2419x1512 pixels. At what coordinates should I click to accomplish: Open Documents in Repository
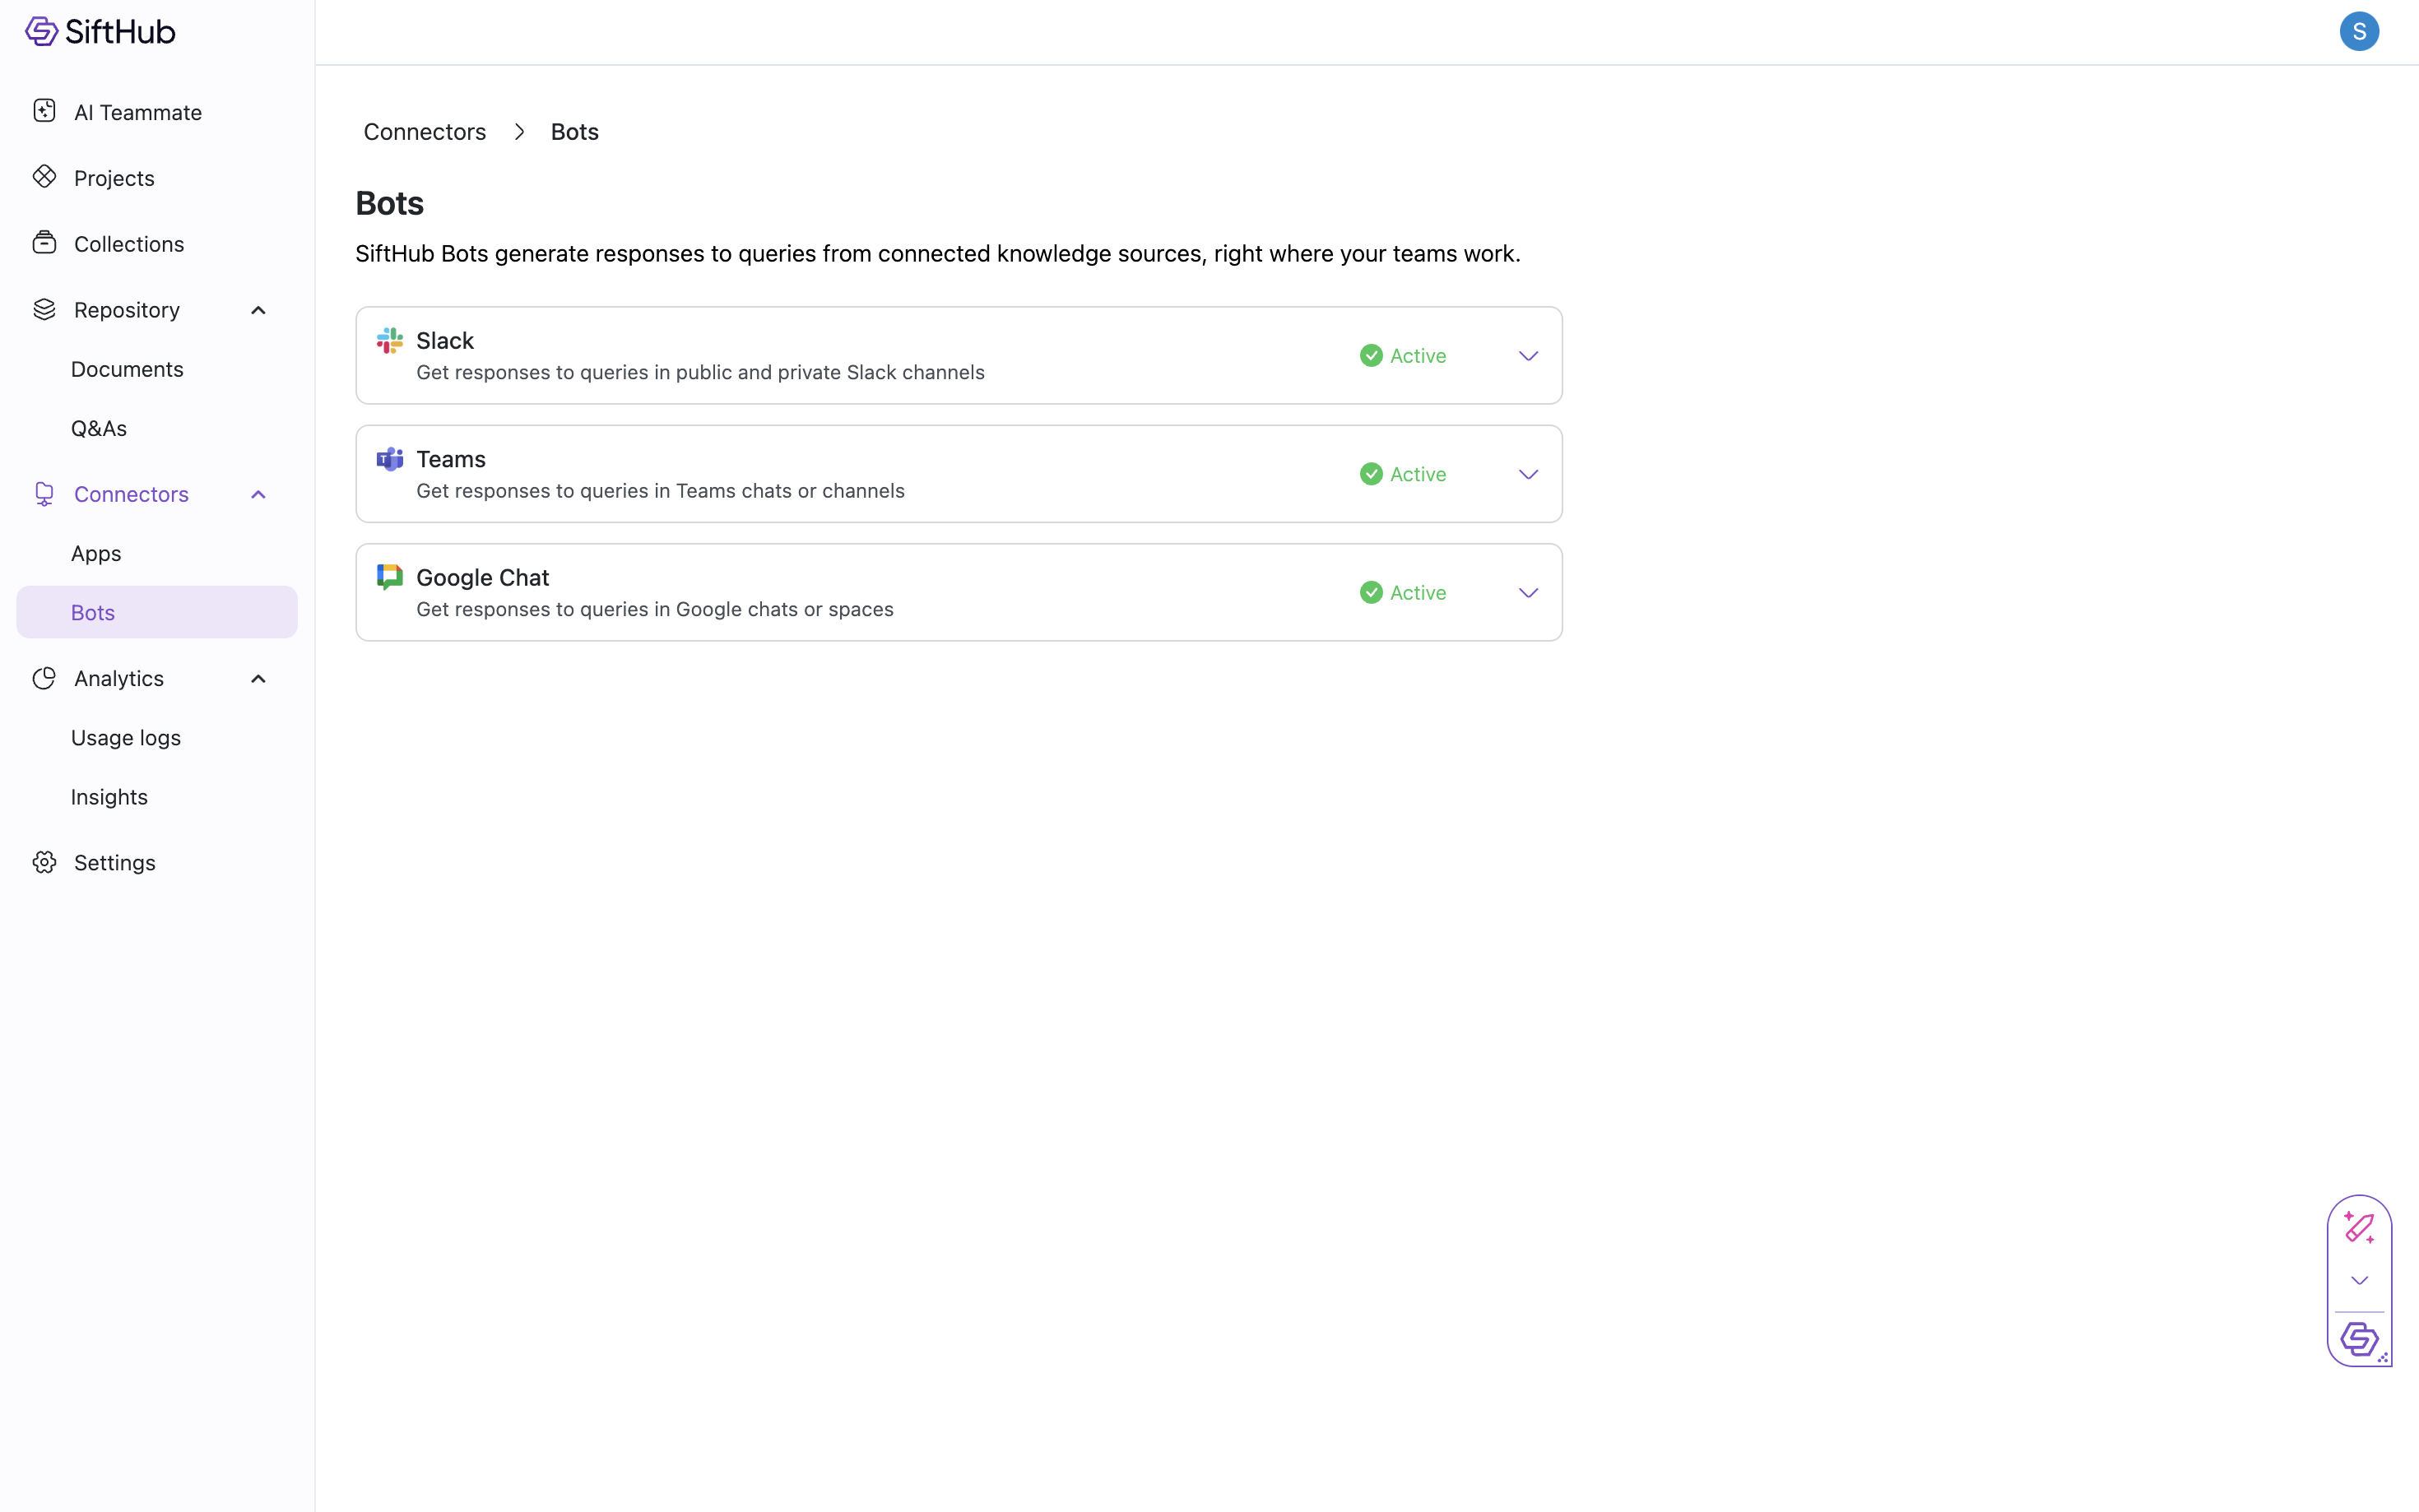click(127, 369)
